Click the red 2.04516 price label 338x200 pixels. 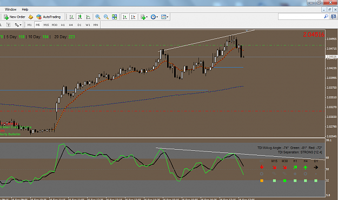coord(314,35)
